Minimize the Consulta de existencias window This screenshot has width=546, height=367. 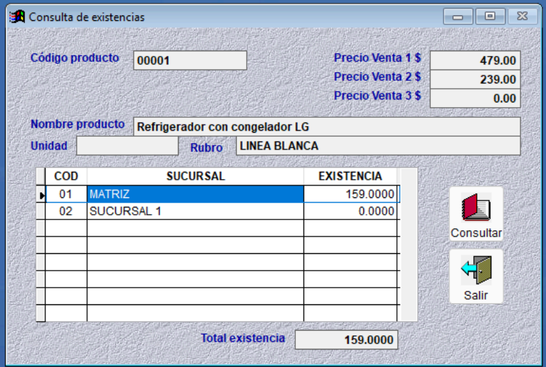pyautogui.click(x=458, y=16)
